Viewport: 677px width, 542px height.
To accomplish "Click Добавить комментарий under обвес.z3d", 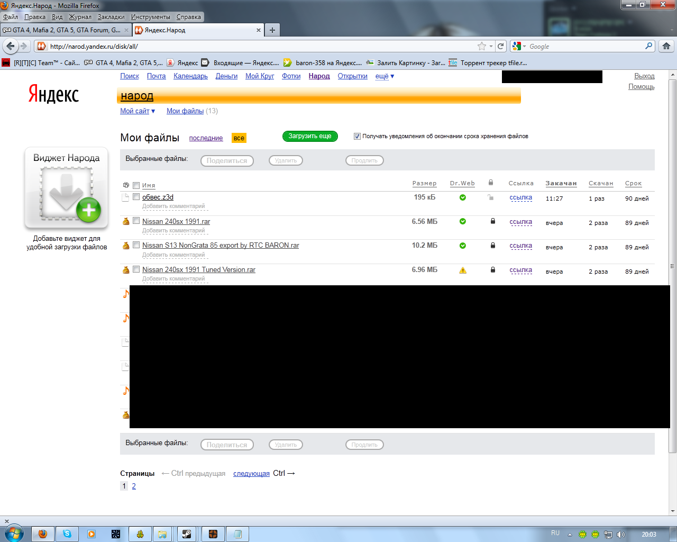I will coord(173,206).
